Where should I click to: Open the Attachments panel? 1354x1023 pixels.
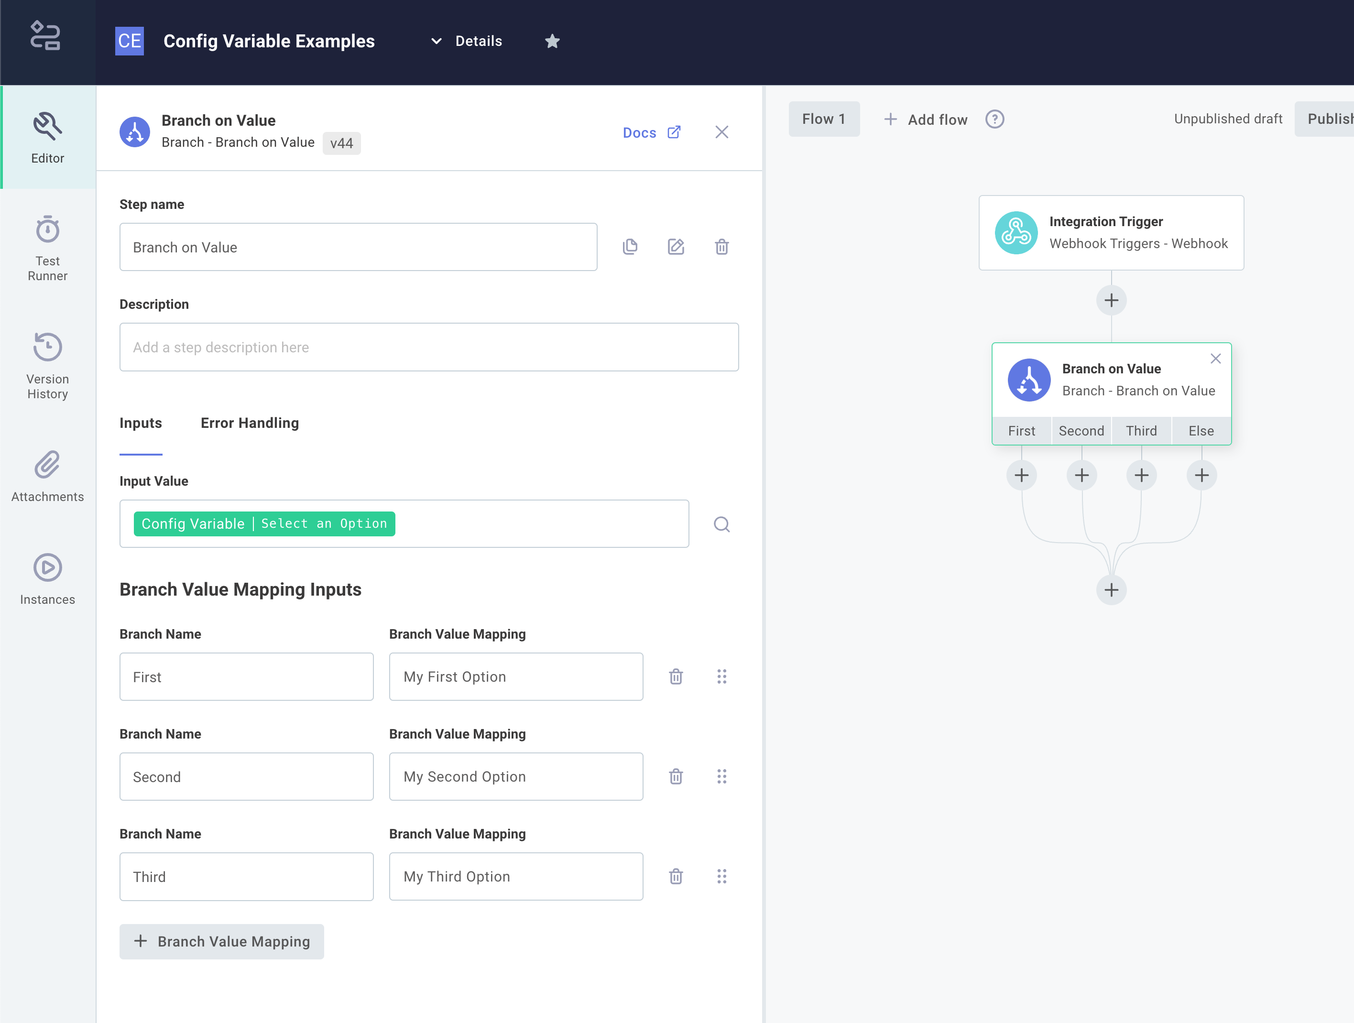point(47,476)
